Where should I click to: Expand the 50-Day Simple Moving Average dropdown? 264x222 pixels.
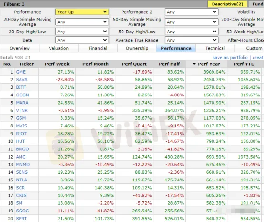[x=192, y=22]
